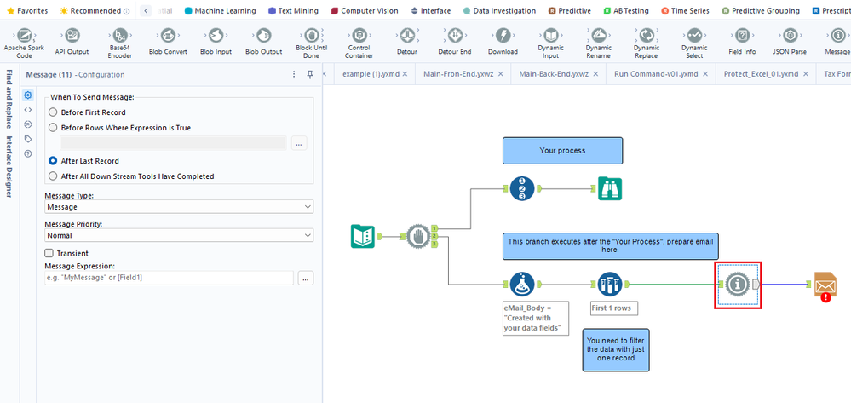Select the Blob Convert tool

pyautogui.click(x=168, y=42)
